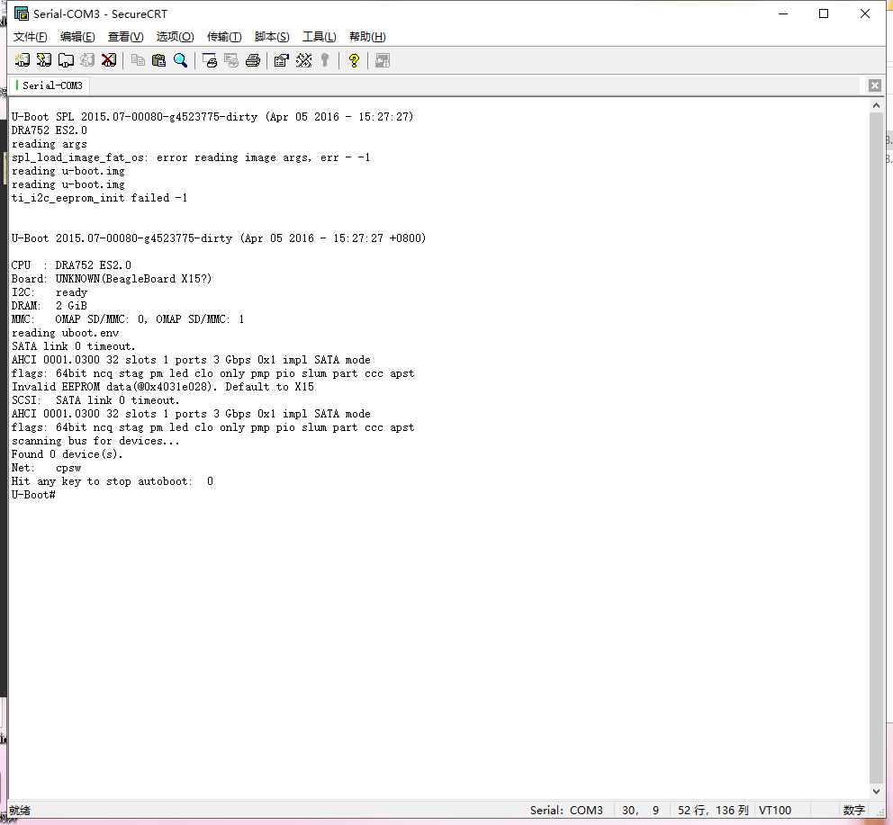
Task: Click the Connect toolbar icon
Action: (x=23, y=60)
